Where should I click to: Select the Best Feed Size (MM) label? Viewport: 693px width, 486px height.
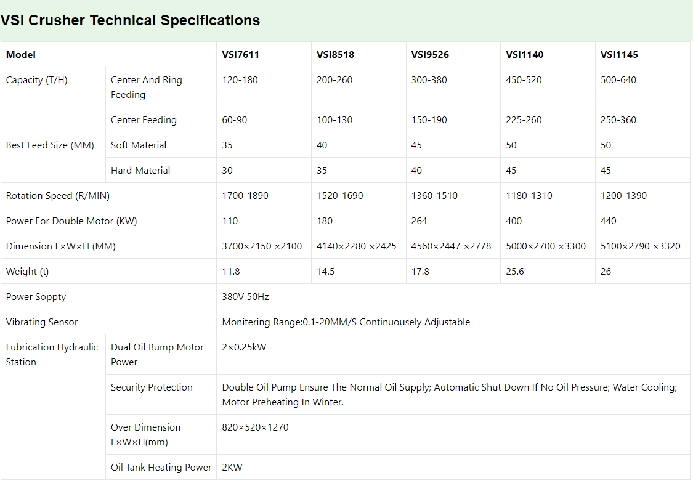click(50, 145)
